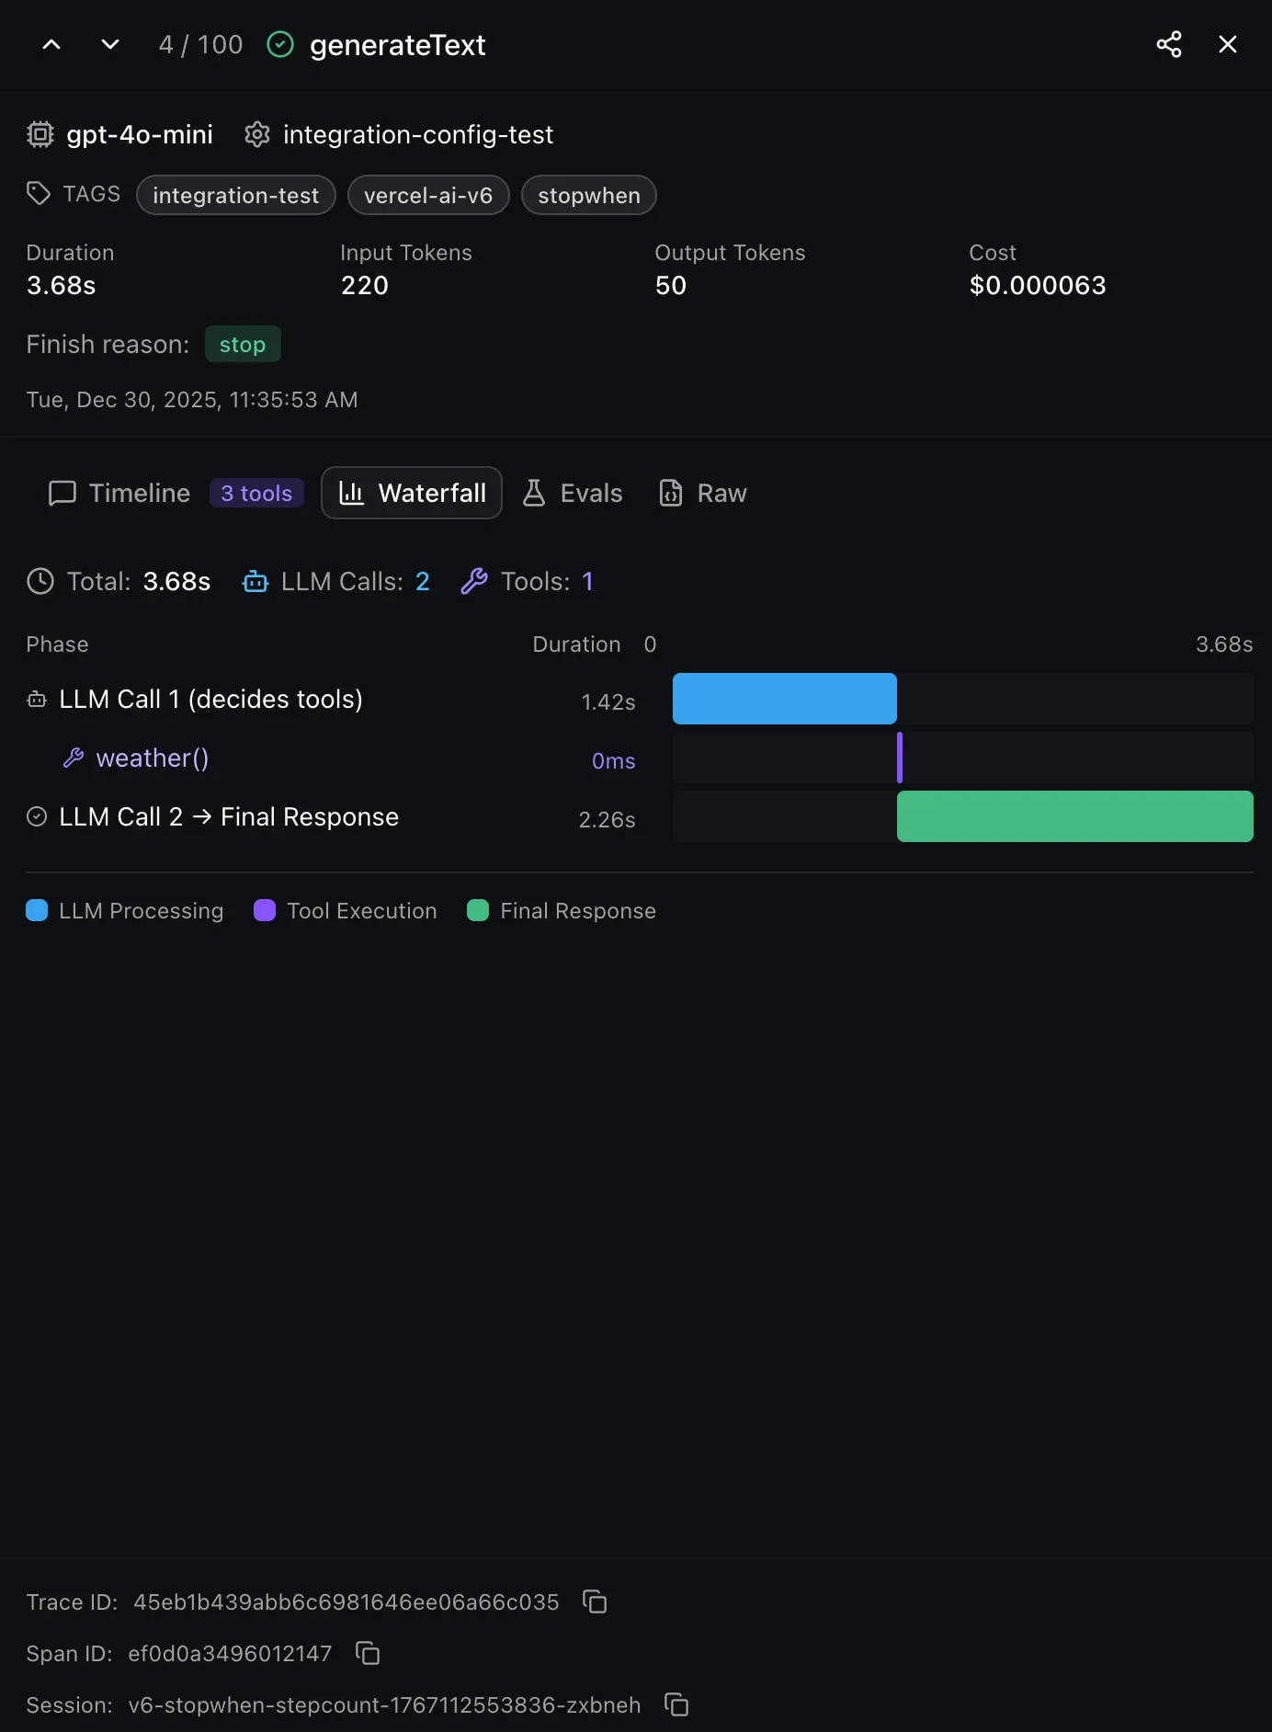Copy the Span ID
Viewport: 1272px width, 1732px height.
point(368,1653)
